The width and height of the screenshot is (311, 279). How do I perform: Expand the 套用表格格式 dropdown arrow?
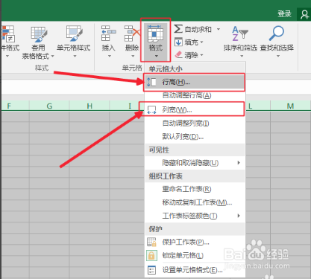pos(52,57)
